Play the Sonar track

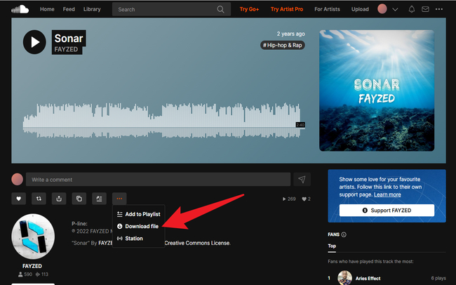point(34,42)
